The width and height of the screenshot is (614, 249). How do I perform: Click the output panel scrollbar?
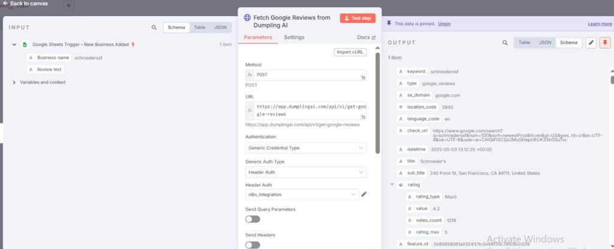click(x=612, y=80)
